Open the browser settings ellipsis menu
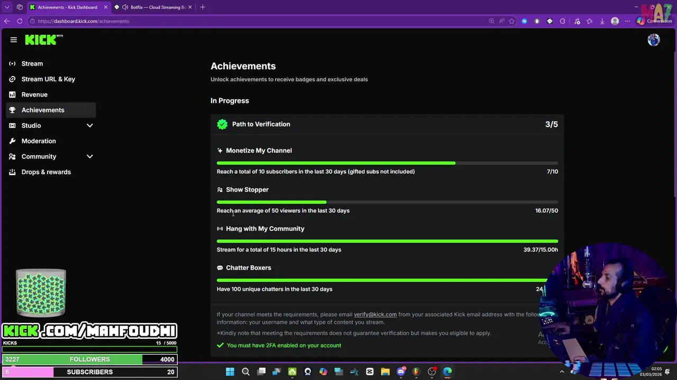Image resolution: width=677 pixels, height=380 pixels. [x=627, y=21]
